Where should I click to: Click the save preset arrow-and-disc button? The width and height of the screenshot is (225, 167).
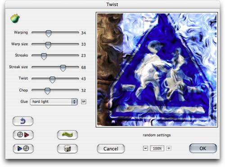(x=23, y=149)
